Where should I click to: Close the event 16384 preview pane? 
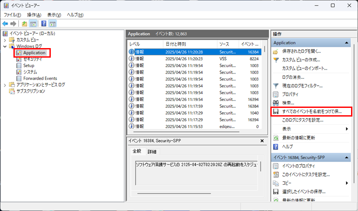pyautogui.click(x=262, y=141)
